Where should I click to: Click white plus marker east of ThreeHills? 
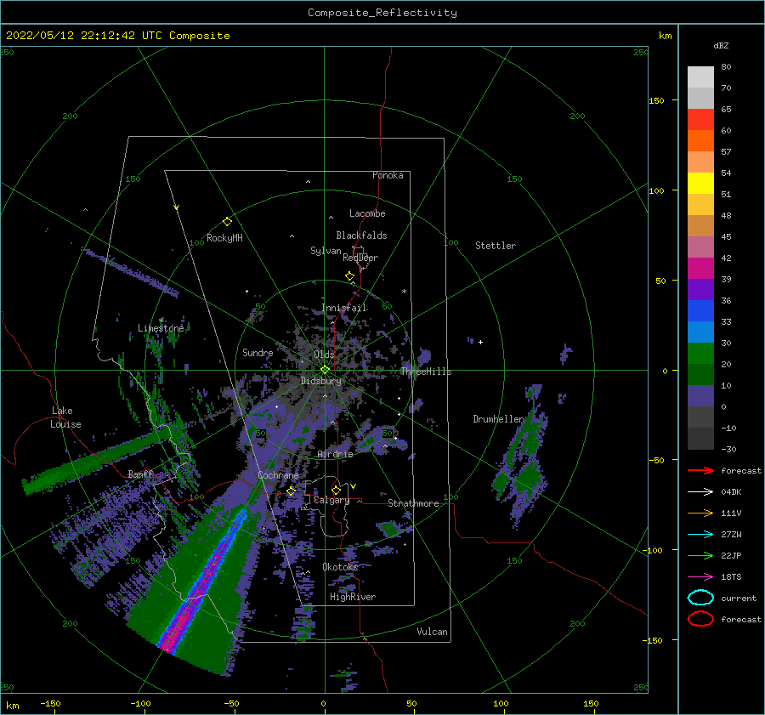coord(480,342)
